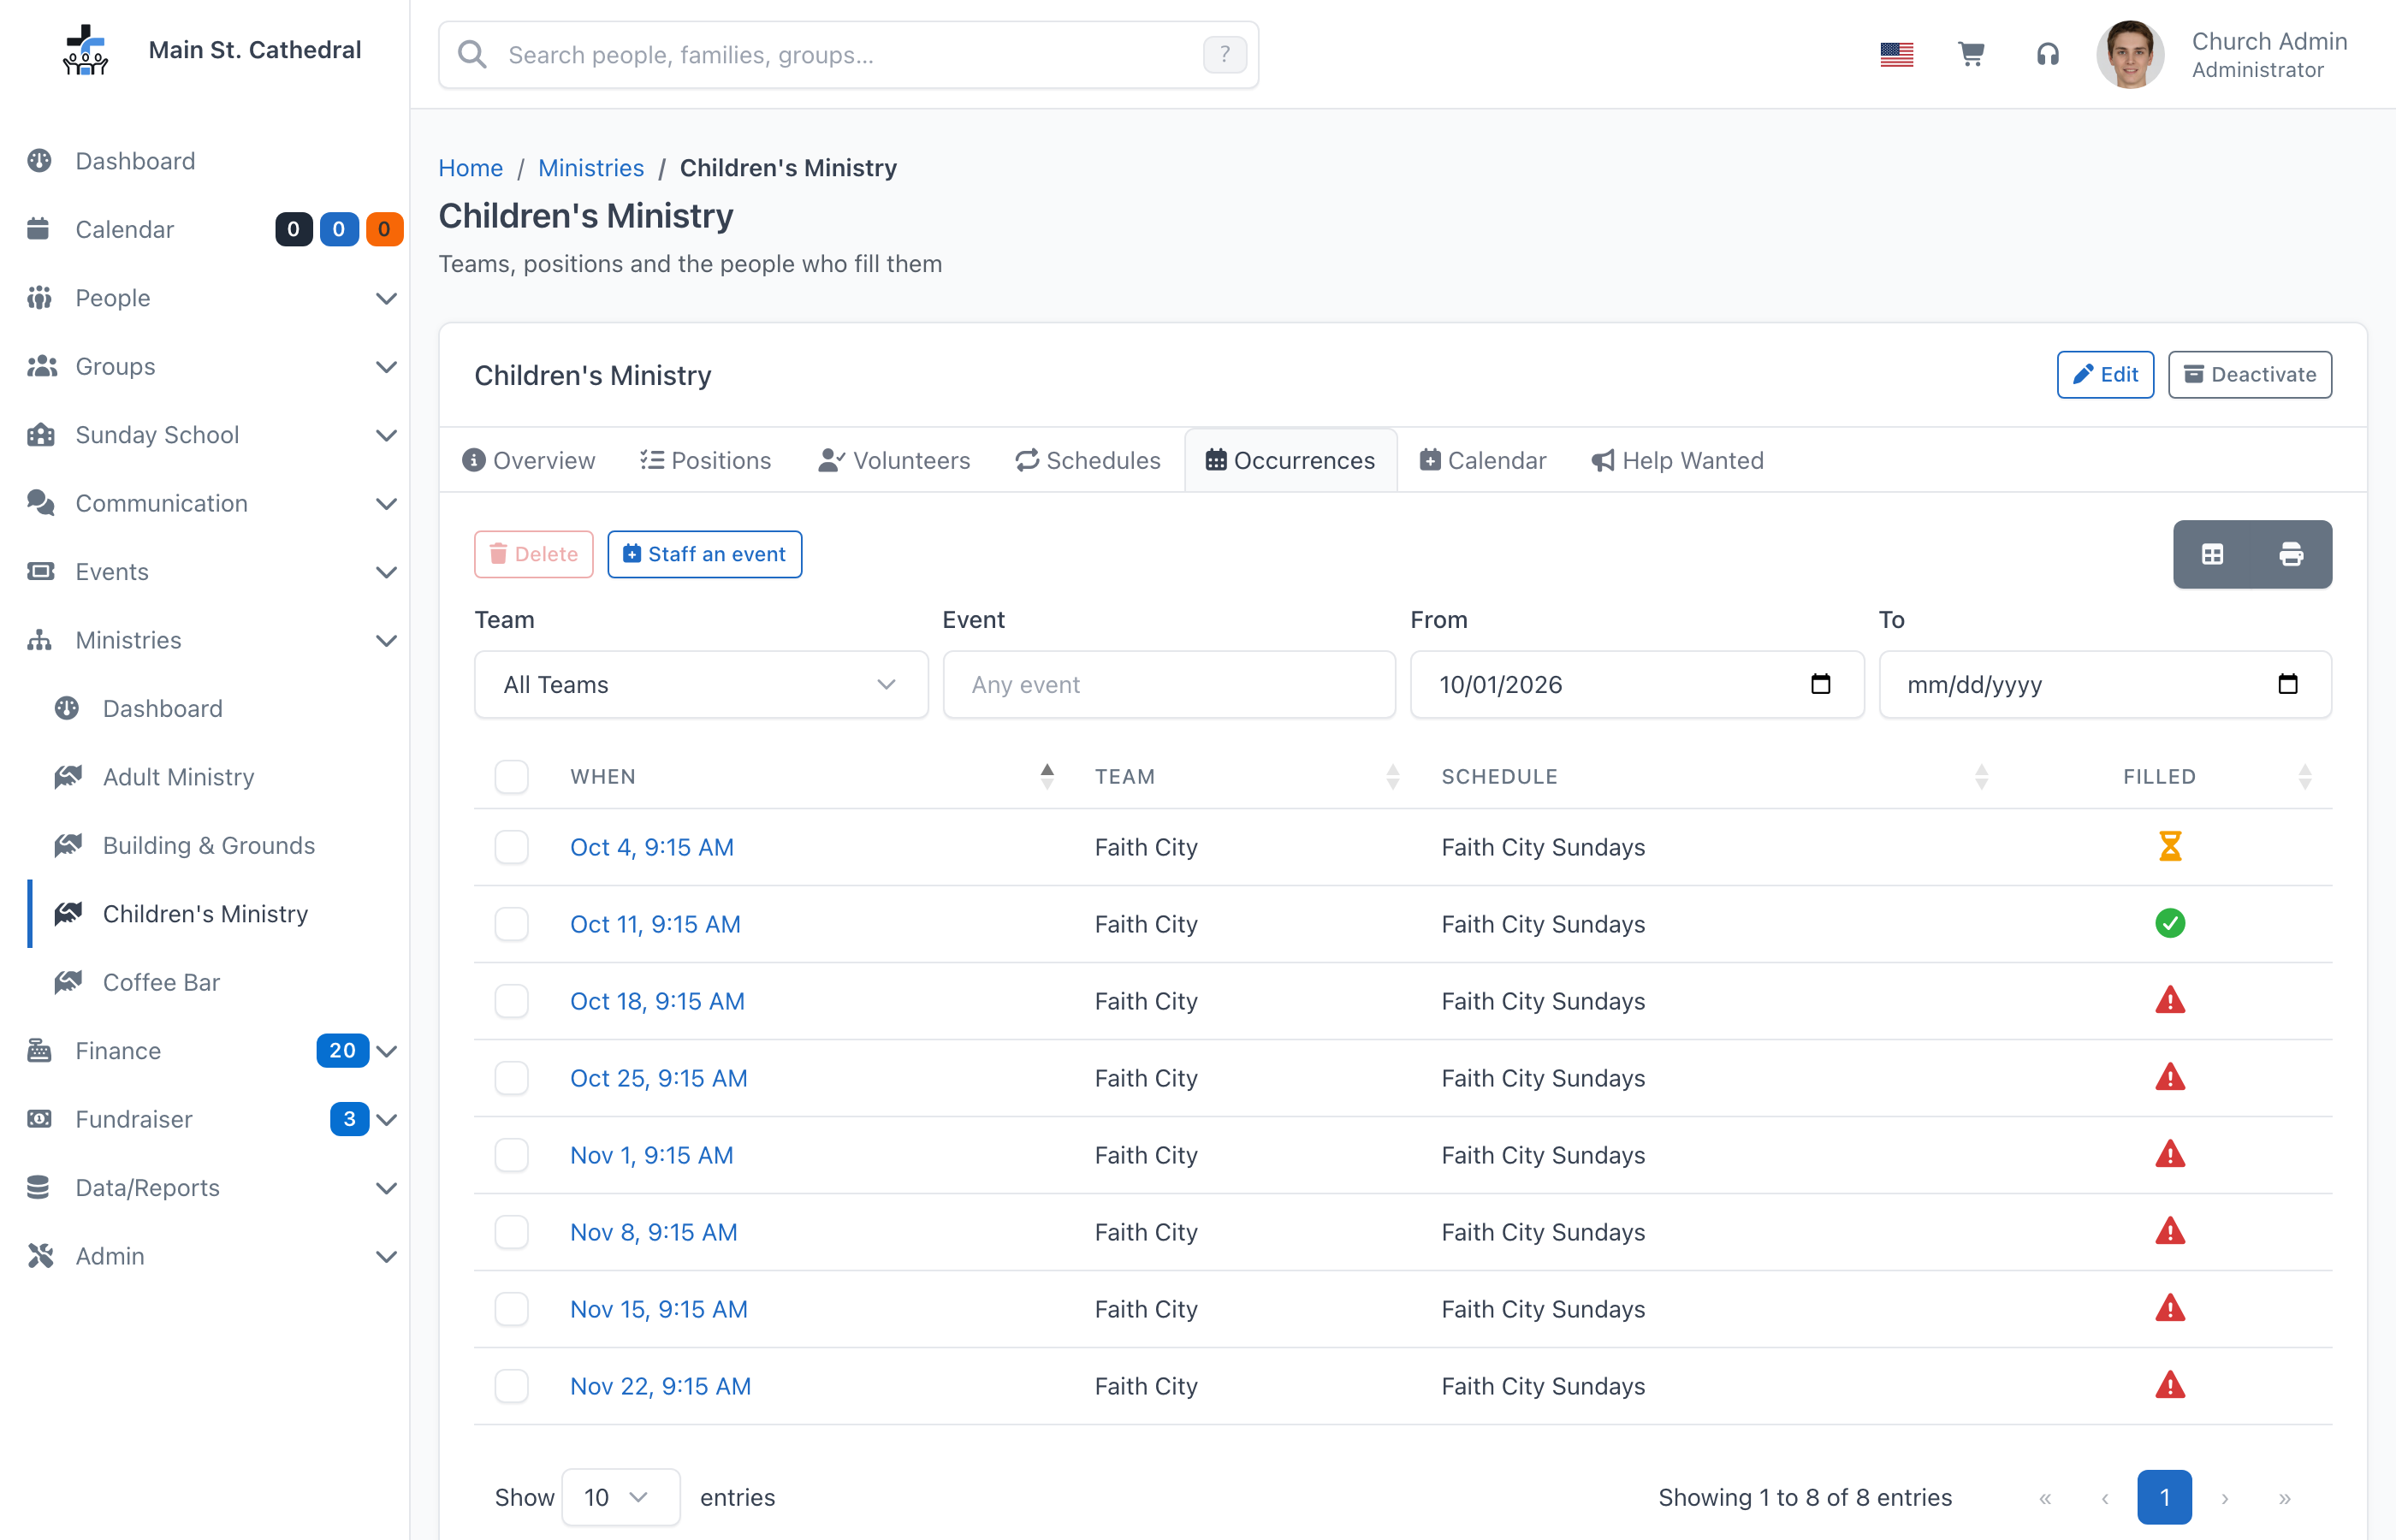Open the shopping cart icon

click(x=1970, y=54)
